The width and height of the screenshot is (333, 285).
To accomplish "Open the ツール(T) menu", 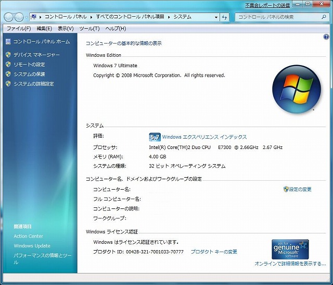I will click(x=89, y=29).
